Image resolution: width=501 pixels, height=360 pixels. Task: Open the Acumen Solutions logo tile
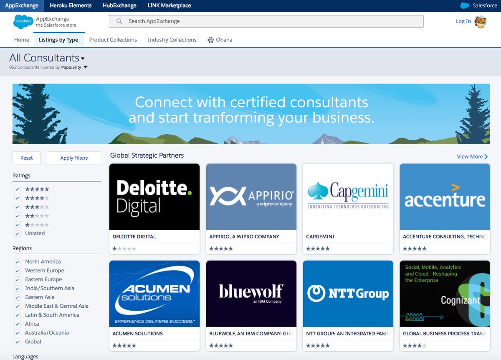[x=154, y=294]
